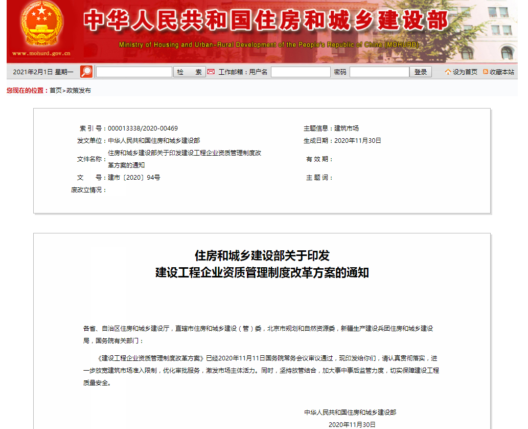Click the signature 中华人民共和国住房和城乡建设部 at bottom
528x429 pixels.
click(350, 412)
